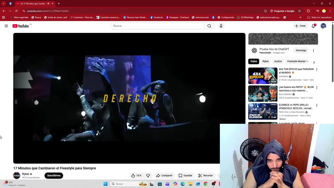Go back in browser history

(4, 11)
